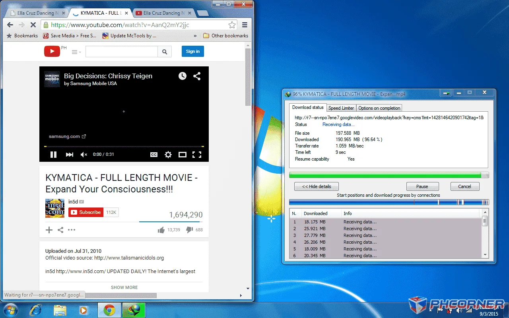Expand the bookmarks overflow chevron
The width and height of the screenshot is (509, 318).
(195, 35)
